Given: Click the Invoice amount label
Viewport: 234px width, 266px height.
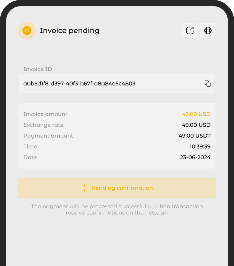Looking at the screenshot, I should pos(45,114).
